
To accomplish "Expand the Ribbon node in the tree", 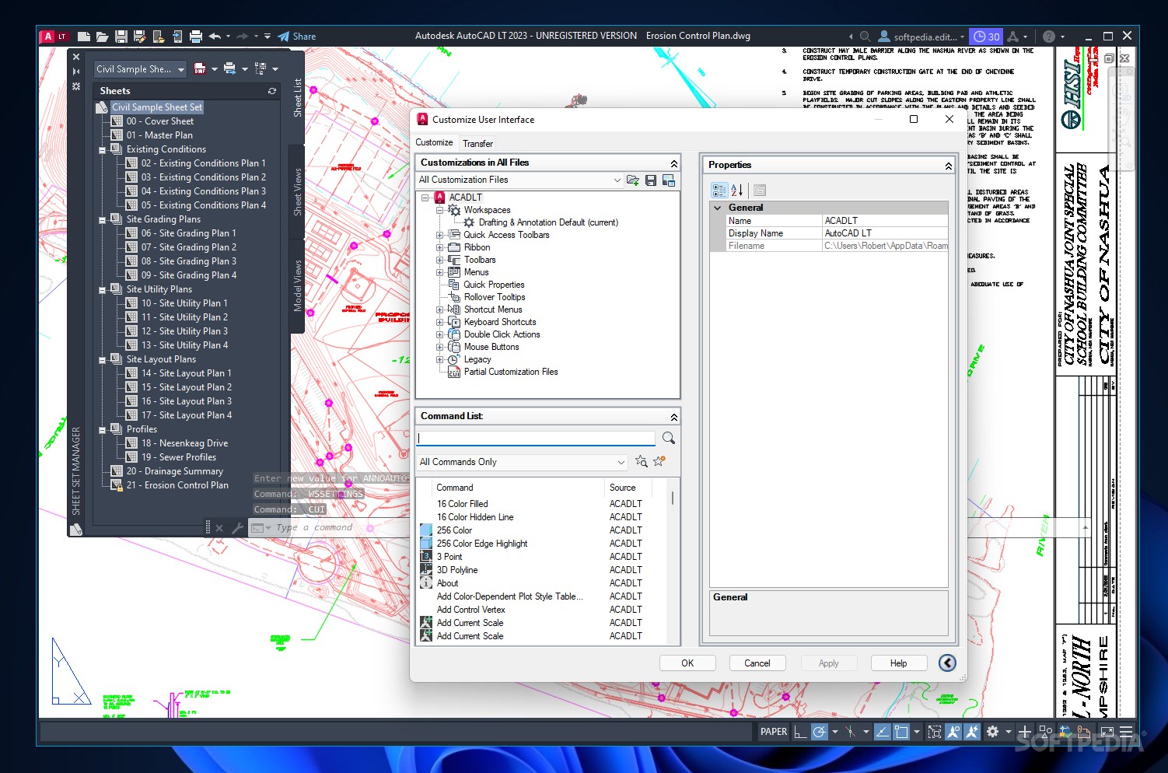I will coord(439,247).
